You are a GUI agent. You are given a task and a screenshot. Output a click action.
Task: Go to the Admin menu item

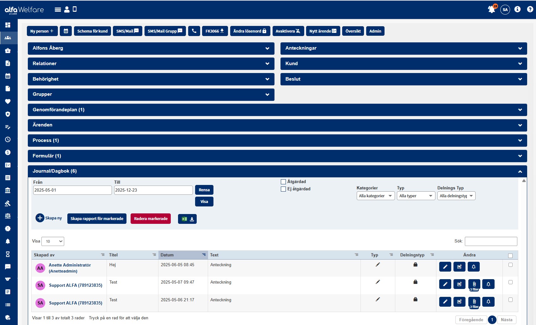pos(375,31)
